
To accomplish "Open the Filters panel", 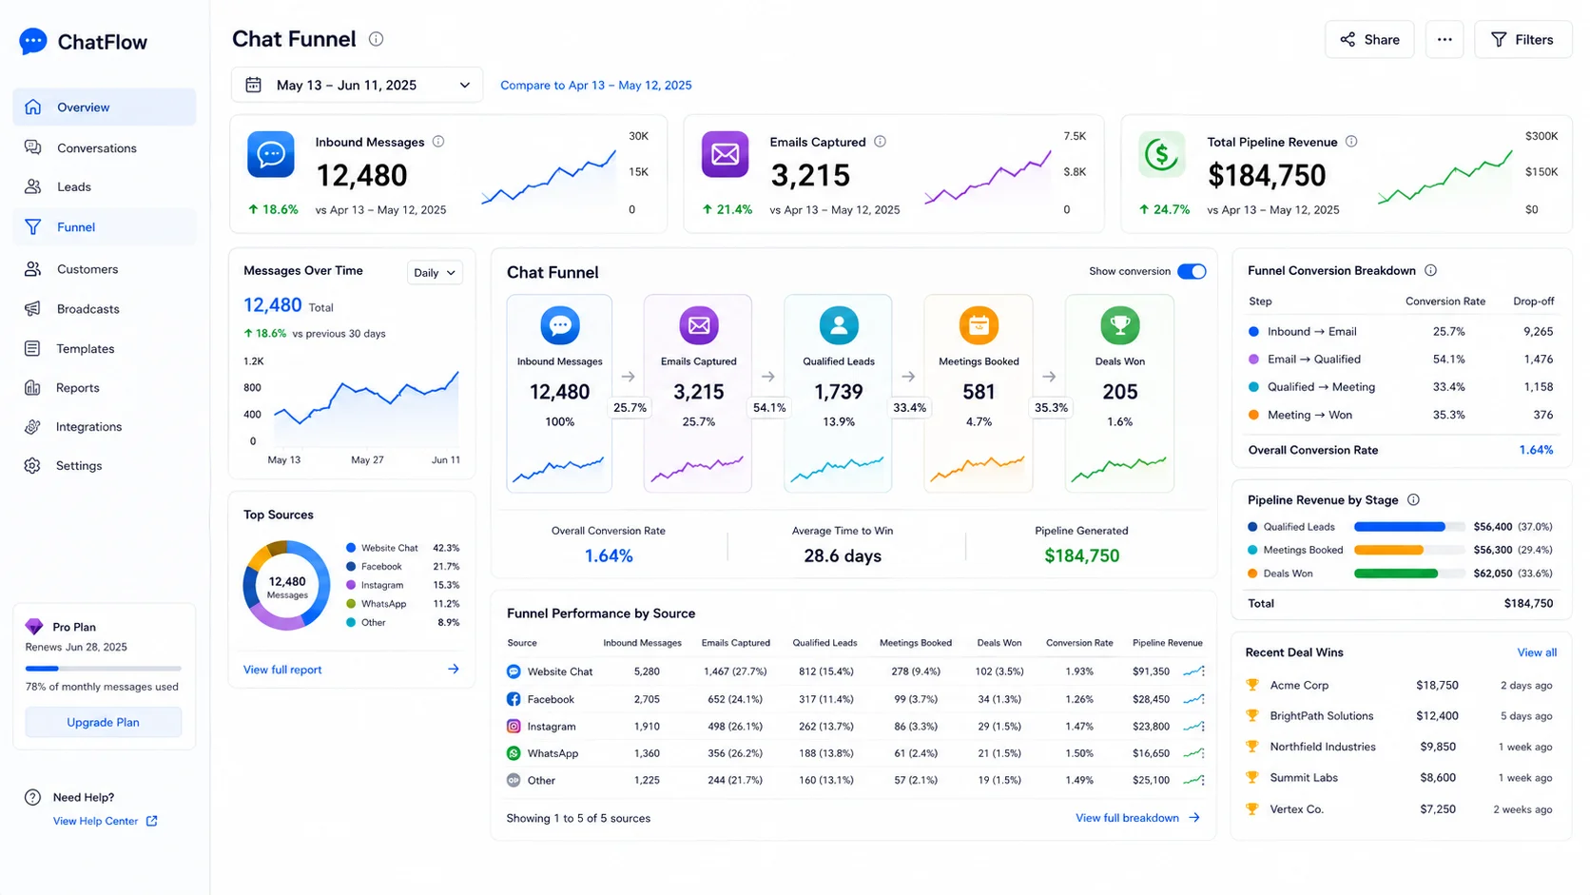I will (1522, 40).
